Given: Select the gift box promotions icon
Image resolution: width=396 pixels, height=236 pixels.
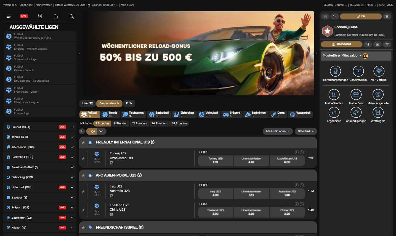Looking at the screenshot, I should [x=56, y=16].
